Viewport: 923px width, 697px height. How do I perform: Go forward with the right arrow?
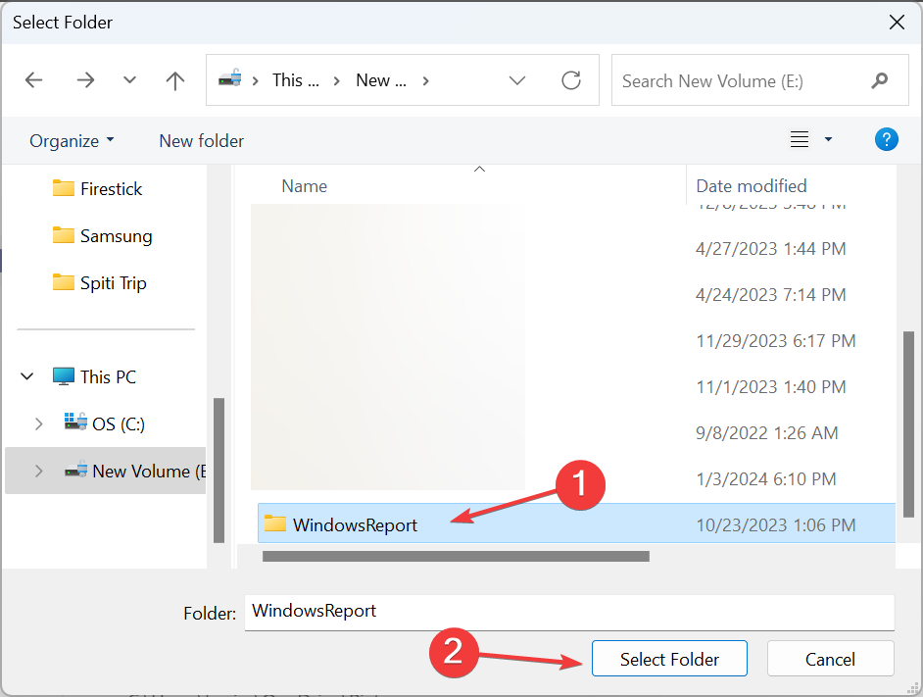(85, 80)
